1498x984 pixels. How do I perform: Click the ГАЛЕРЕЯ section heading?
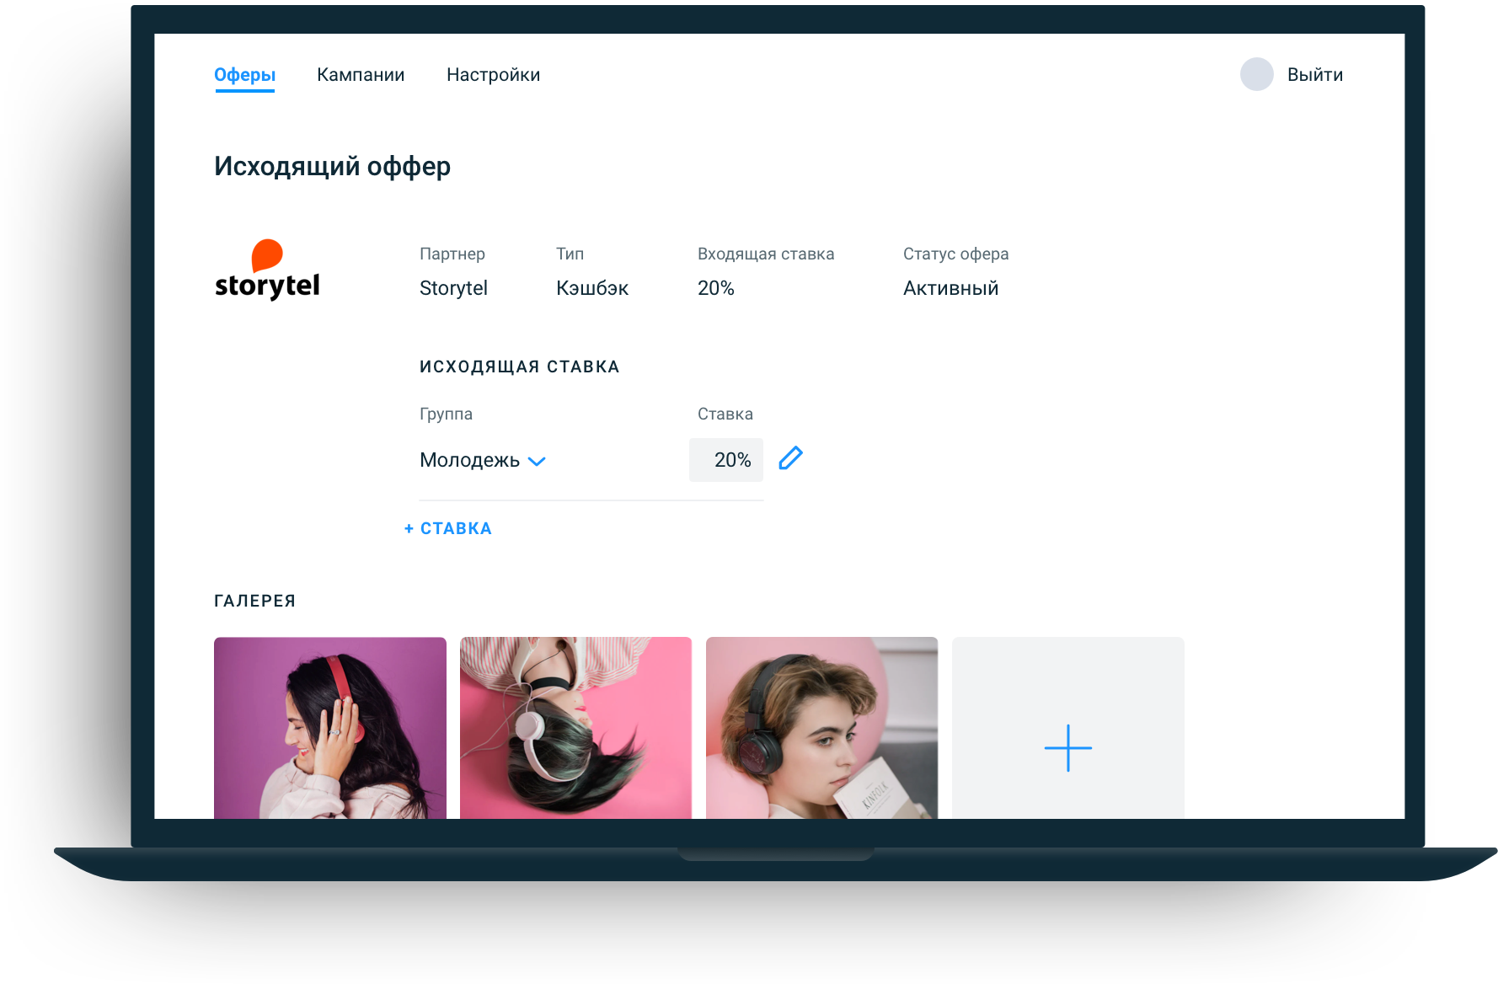[255, 600]
